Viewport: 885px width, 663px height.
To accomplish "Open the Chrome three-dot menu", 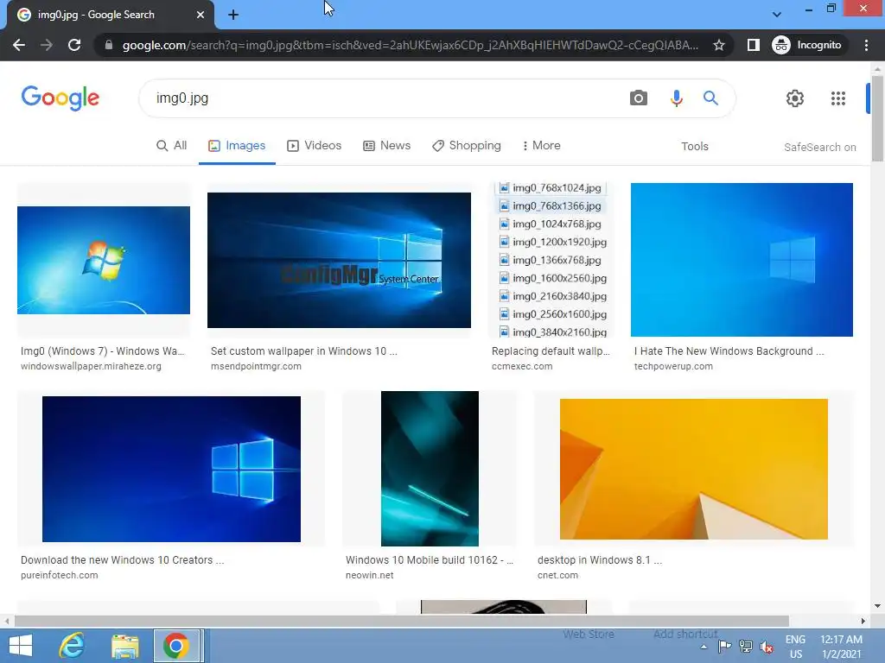I will tap(866, 45).
